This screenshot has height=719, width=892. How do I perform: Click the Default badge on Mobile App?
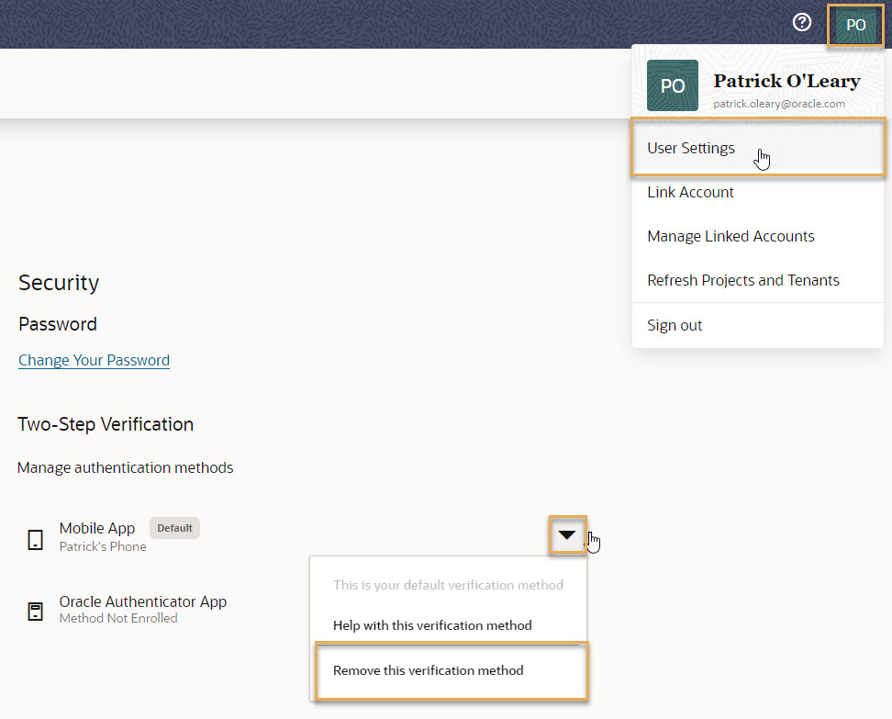tap(174, 528)
